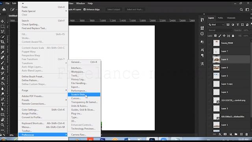
Task: Click the create new layer icon
Action: [241, 134]
